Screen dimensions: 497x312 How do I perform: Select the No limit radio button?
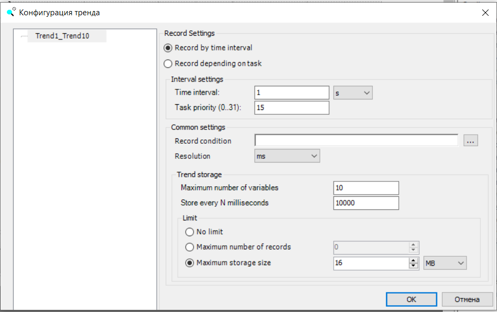coord(190,232)
